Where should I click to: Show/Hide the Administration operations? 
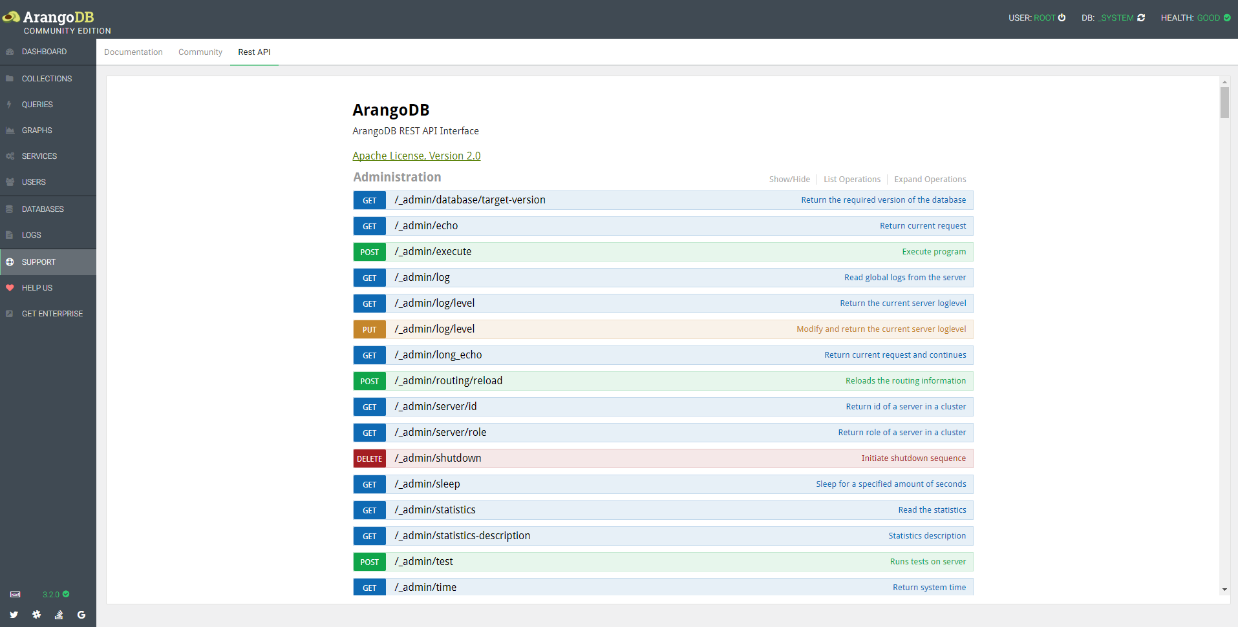789,180
